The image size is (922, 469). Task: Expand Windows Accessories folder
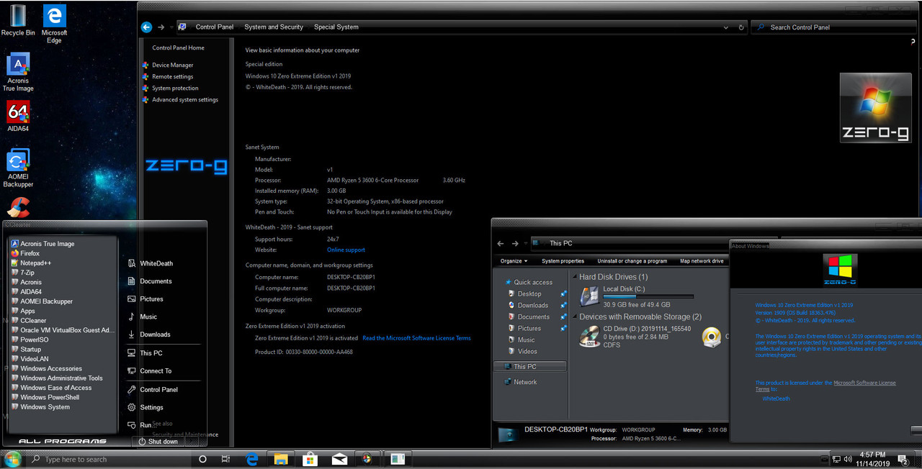point(51,368)
